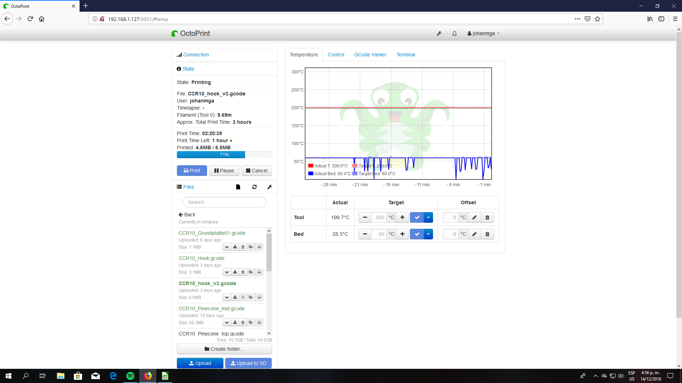Collapse the State panel header

pos(188,69)
